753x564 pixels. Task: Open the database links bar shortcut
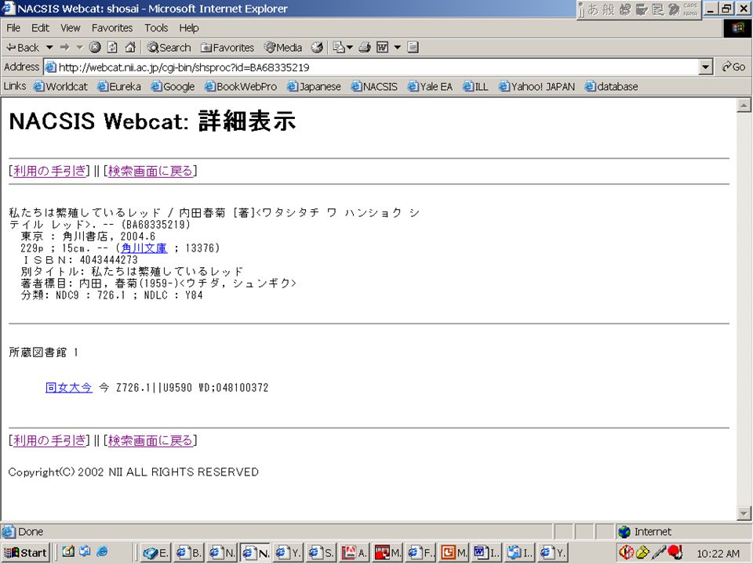611,86
